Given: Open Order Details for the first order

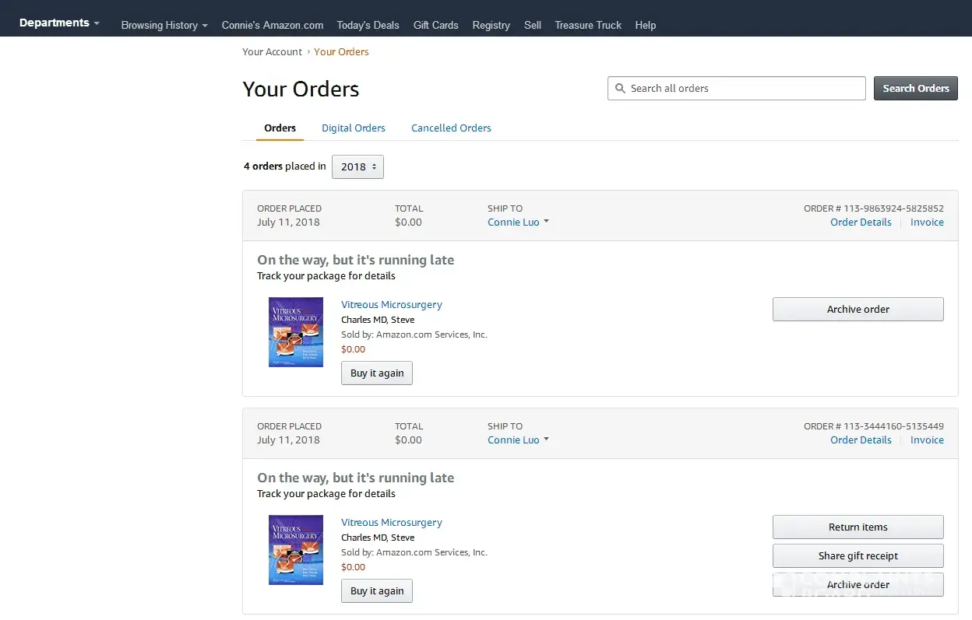Looking at the screenshot, I should pos(861,222).
